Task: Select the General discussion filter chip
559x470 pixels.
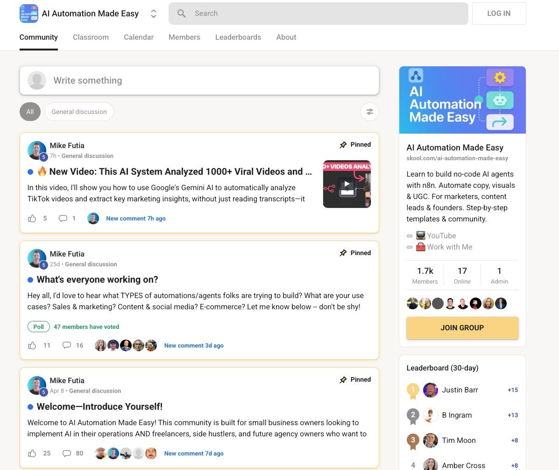Action: point(79,112)
